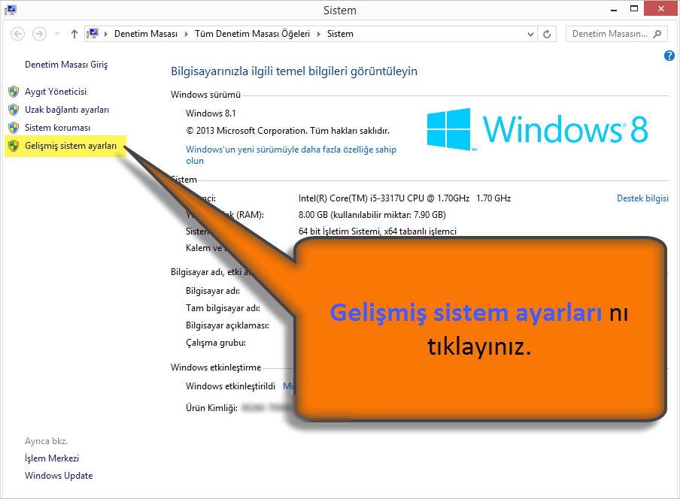This screenshot has height=499, width=680.
Task: Open İşlem Merkezi link
Action: pos(52,458)
